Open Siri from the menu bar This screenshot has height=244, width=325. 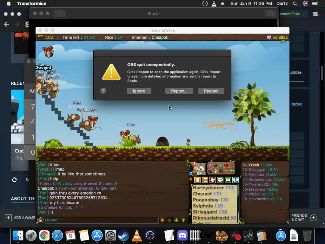(x=306, y=3)
